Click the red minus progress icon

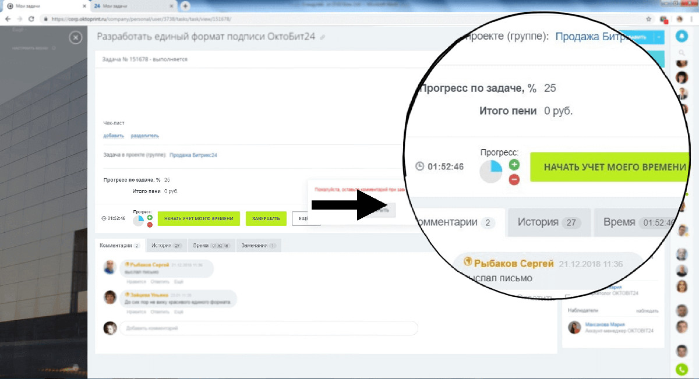(x=150, y=225)
